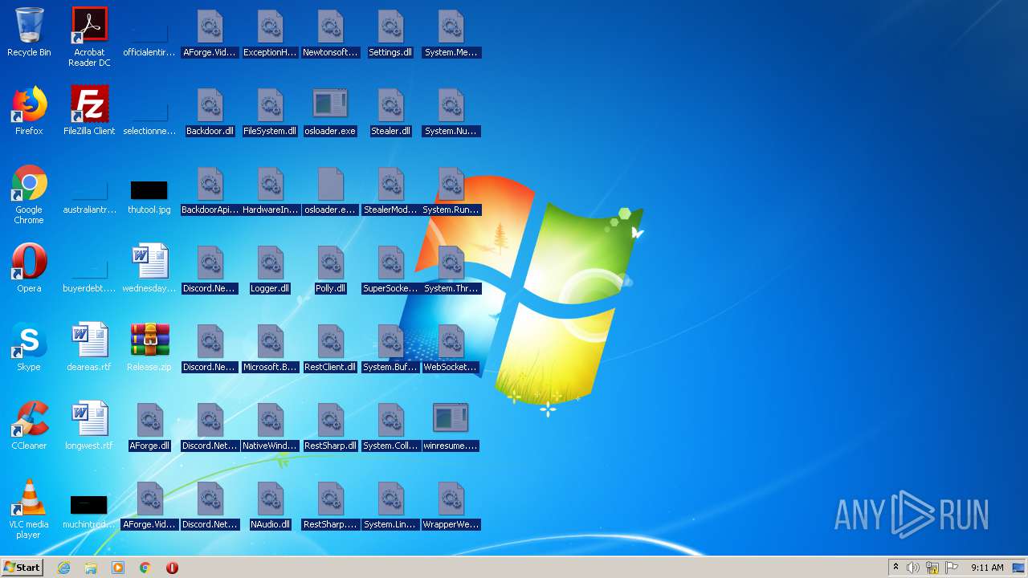The image size is (1028, 578).
Task: Select the StealerMod... dll file
Action: coord(390,189)
